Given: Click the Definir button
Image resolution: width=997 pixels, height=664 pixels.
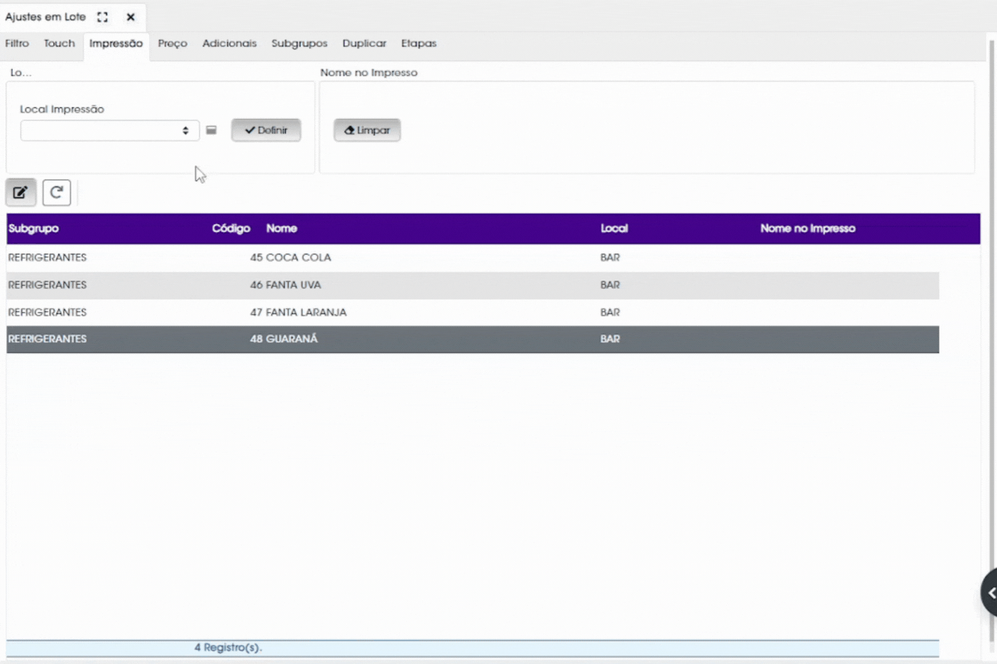Looking at the screenshot, I should pos(266,130).
